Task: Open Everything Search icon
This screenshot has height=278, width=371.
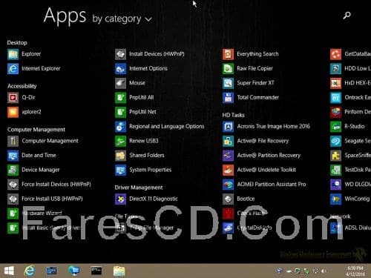Action: coord(228,54)
